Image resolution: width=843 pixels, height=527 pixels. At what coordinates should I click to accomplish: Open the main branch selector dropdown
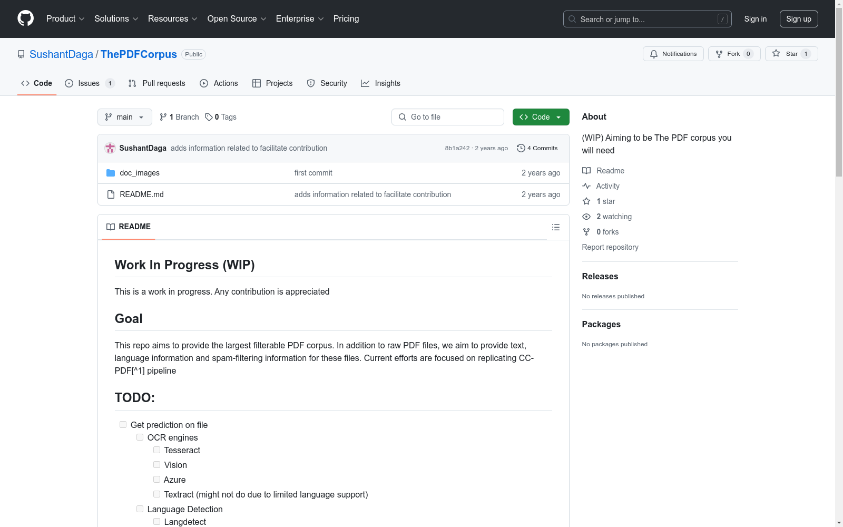(125, 117)
